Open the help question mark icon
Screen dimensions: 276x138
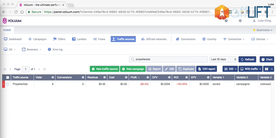[x=226, y=21]
